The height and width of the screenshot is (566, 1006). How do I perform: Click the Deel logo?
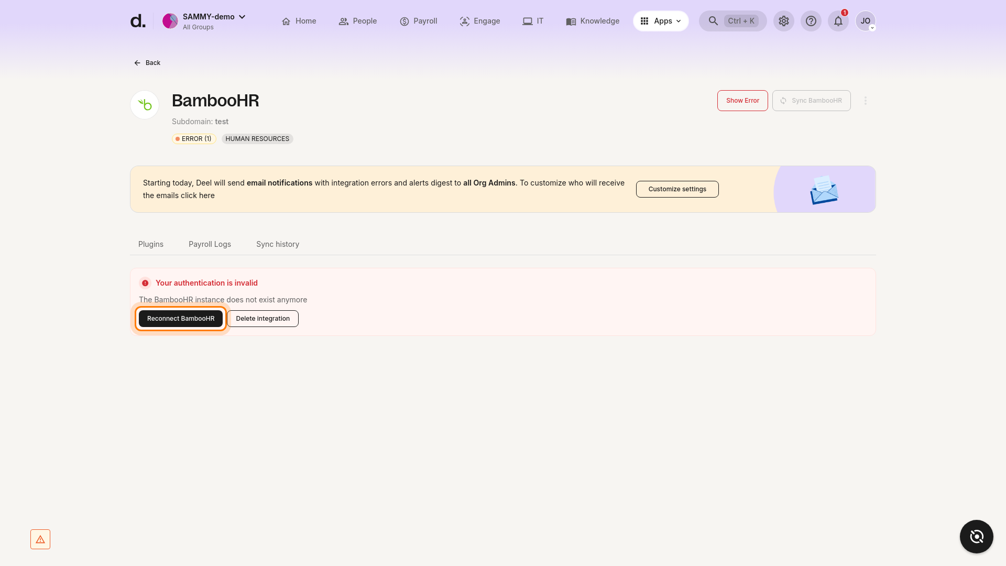click(x=138, y=21)
